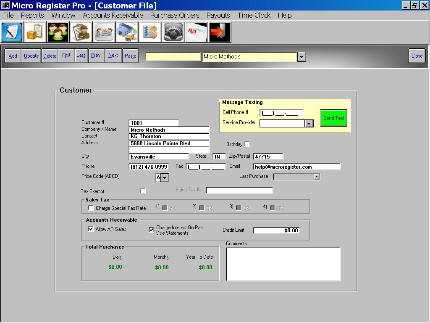The height and width of the screenshot is (323, 430).
Task: Open the checklist with dollar sign icon
Action: pyautogui.click(x=150, y=32)
